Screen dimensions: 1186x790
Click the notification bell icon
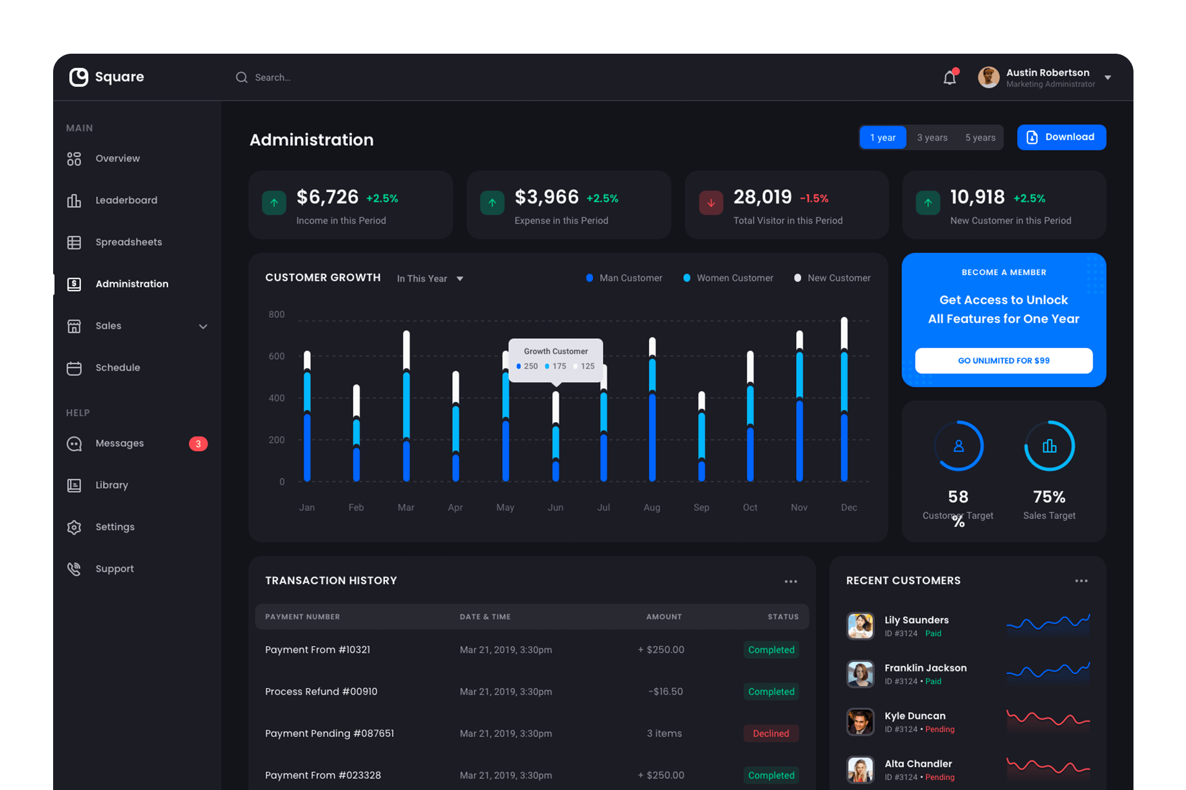(x=949, y=78)
